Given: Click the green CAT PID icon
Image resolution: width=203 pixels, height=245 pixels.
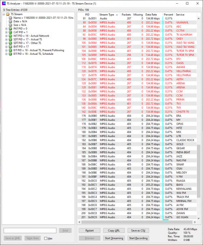Looking at the screenshot, I should 11,32.
